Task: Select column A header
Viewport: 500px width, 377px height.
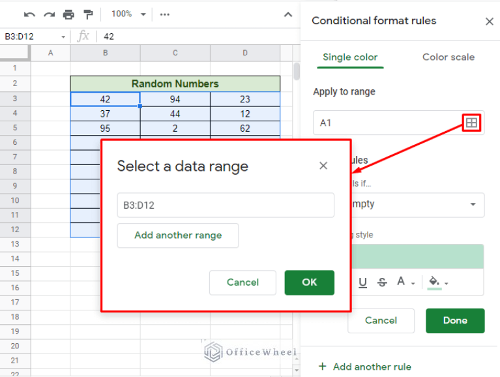Action: pos(50,53)
